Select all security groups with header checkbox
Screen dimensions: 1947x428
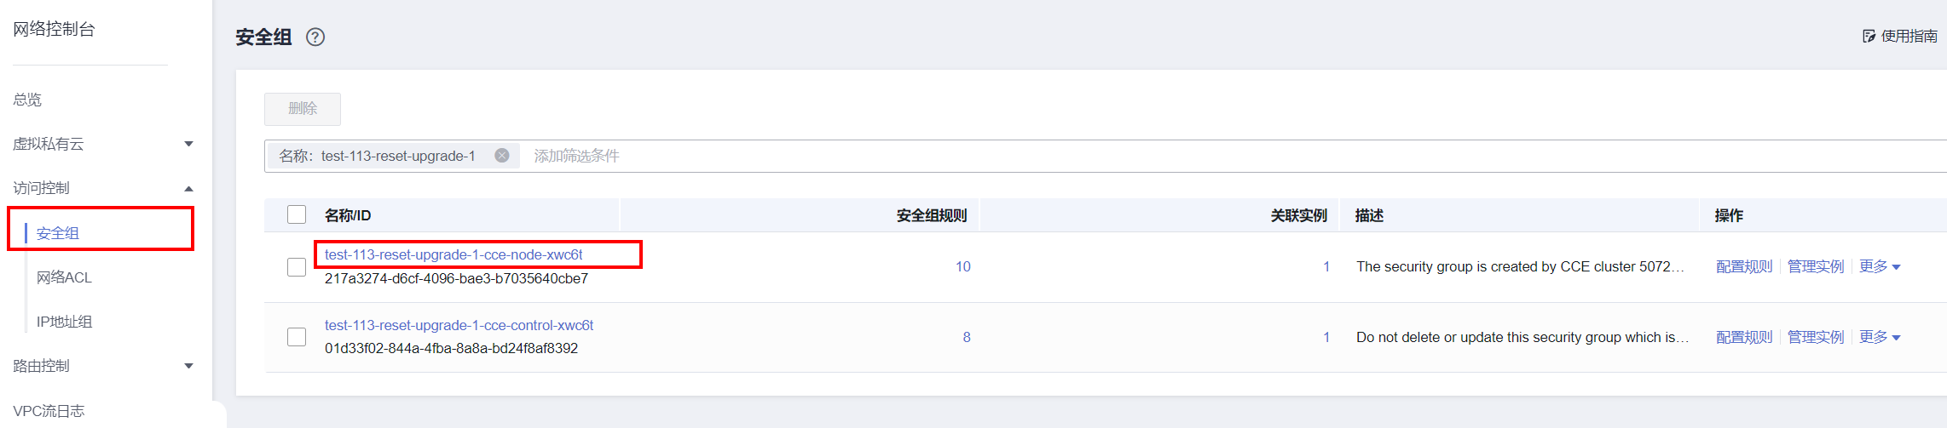297,214
